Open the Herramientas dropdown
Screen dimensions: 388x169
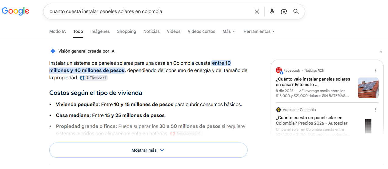[x=259, y=31]
